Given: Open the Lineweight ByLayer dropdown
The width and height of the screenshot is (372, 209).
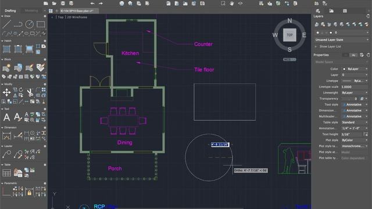Looking at the screenshot, I should pyautogui.click(x=355, y=93).
